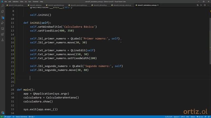This screenshot has width=211, height=118.
Task: Click def main() on line 28
Action: (26, 89)
